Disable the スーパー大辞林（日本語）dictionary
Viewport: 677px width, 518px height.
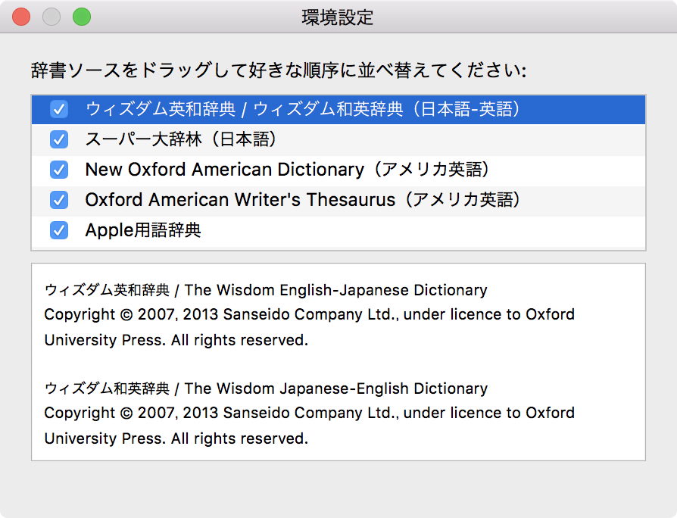(58, 139)
